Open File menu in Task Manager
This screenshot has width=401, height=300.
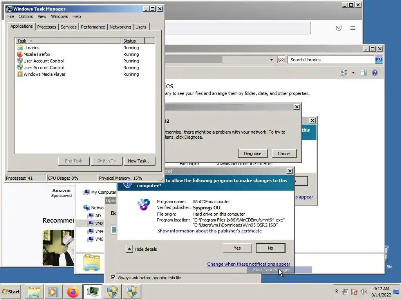(11, 16)
